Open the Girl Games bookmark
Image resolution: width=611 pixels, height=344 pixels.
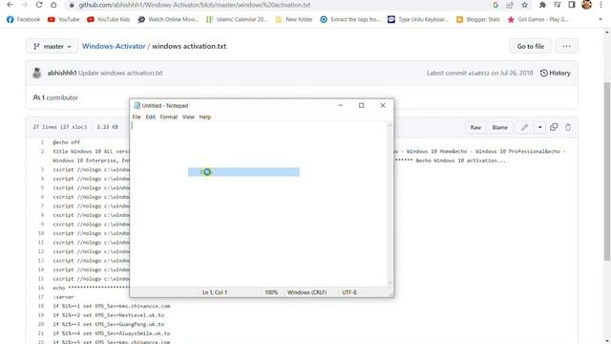(537, 19)
